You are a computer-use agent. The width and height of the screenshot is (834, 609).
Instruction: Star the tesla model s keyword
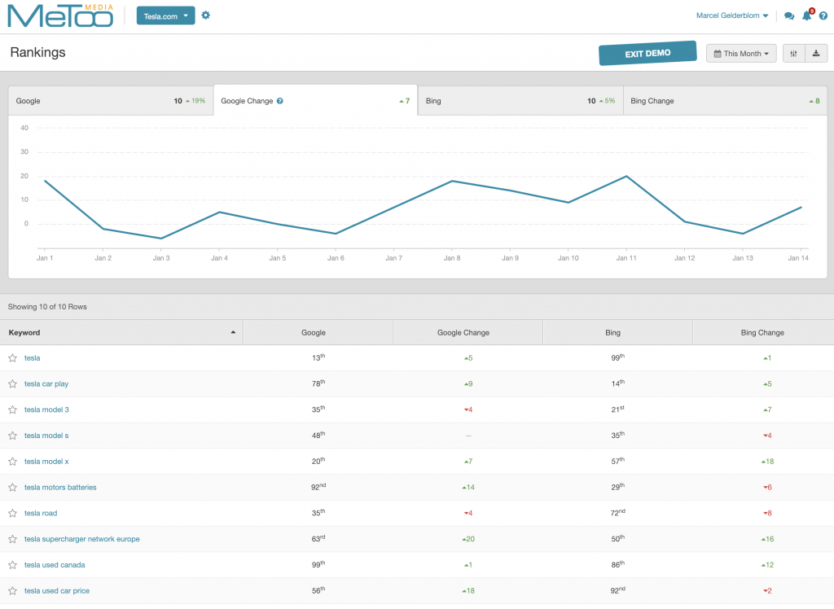pyautogui.click(x=13, y=436)
